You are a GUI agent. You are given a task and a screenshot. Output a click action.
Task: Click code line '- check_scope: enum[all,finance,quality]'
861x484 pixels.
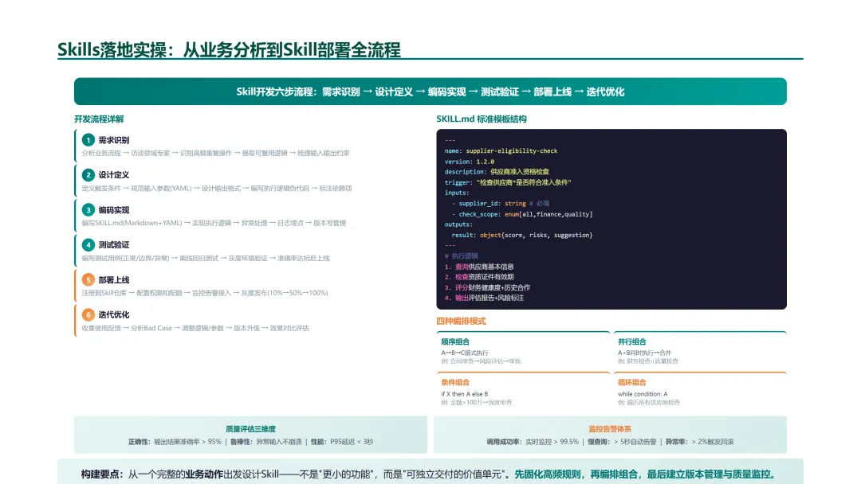tap(521, 214)
